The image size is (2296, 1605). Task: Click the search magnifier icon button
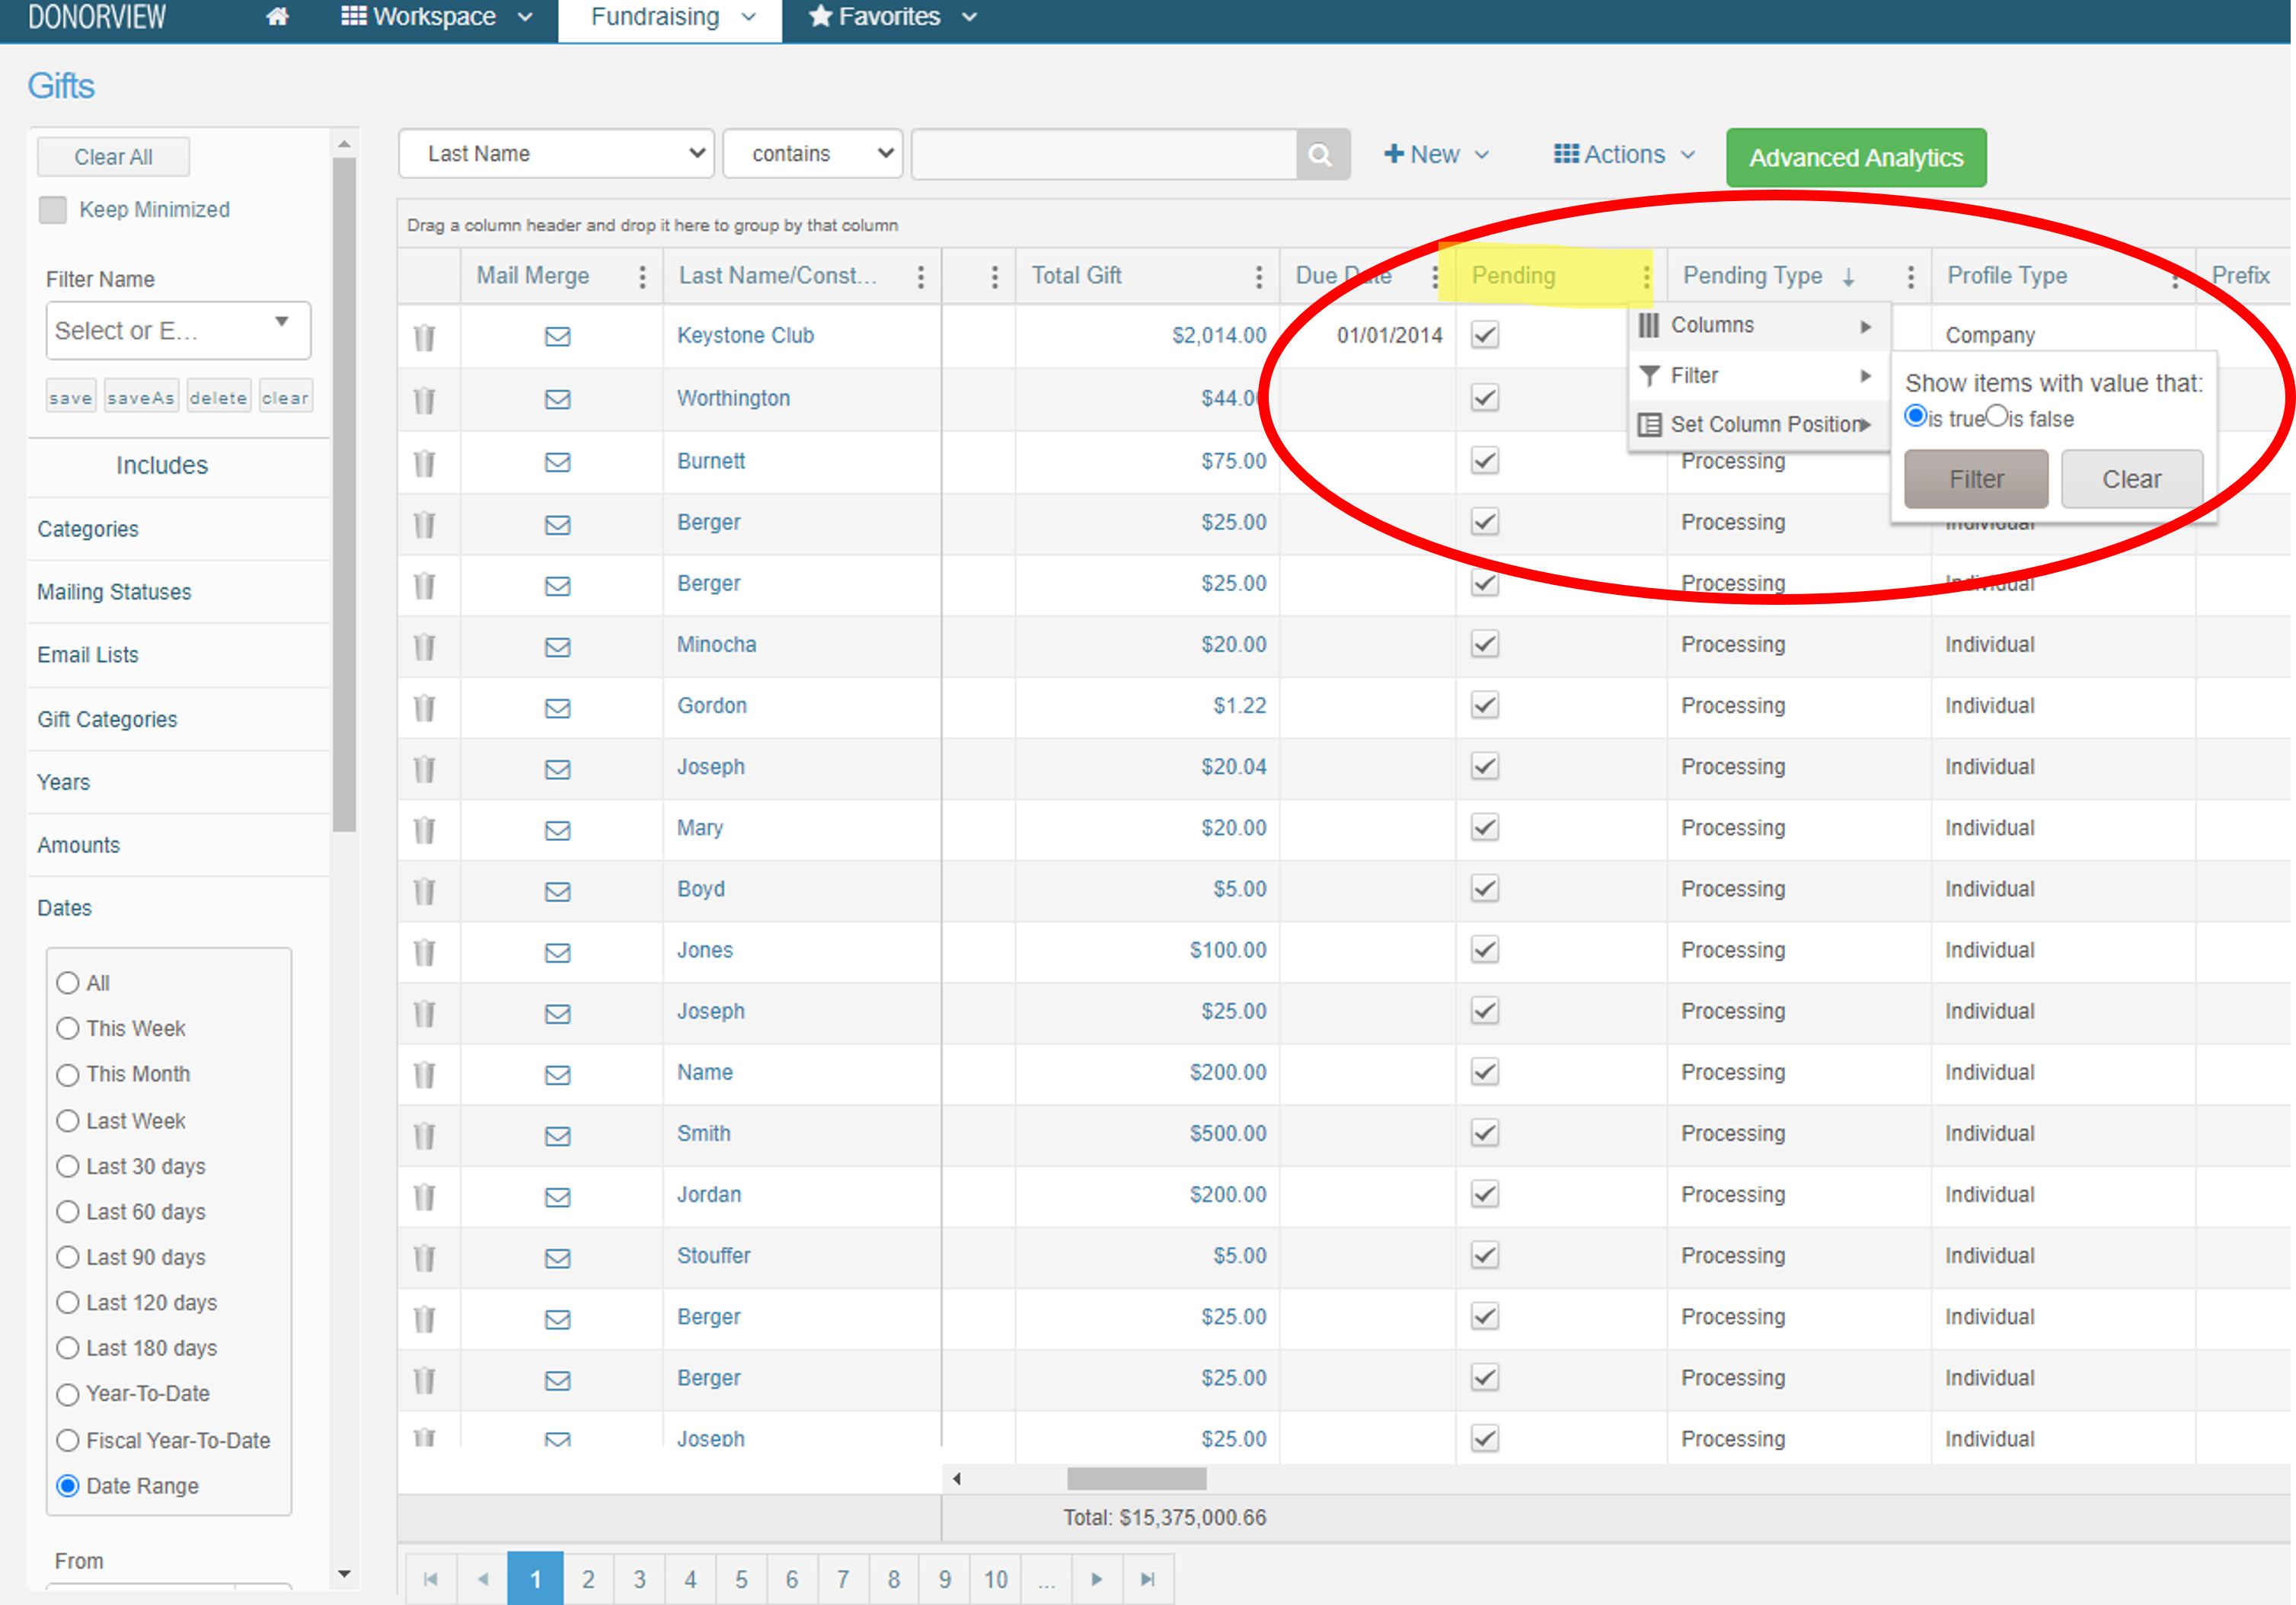pyautogui.click(x=1320, y=155)
